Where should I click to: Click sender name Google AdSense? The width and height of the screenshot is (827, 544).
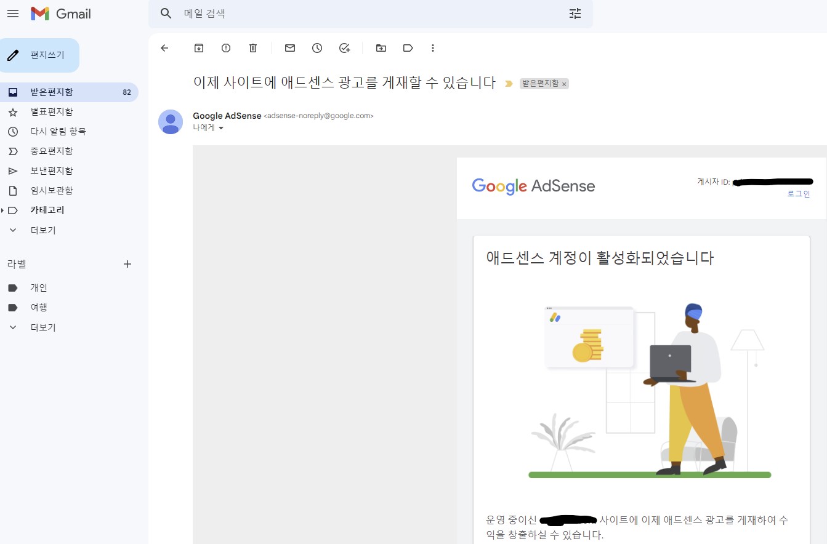227,116
